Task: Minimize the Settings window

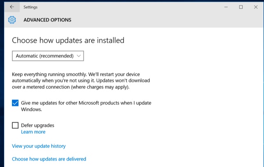Action: [226, 7]
